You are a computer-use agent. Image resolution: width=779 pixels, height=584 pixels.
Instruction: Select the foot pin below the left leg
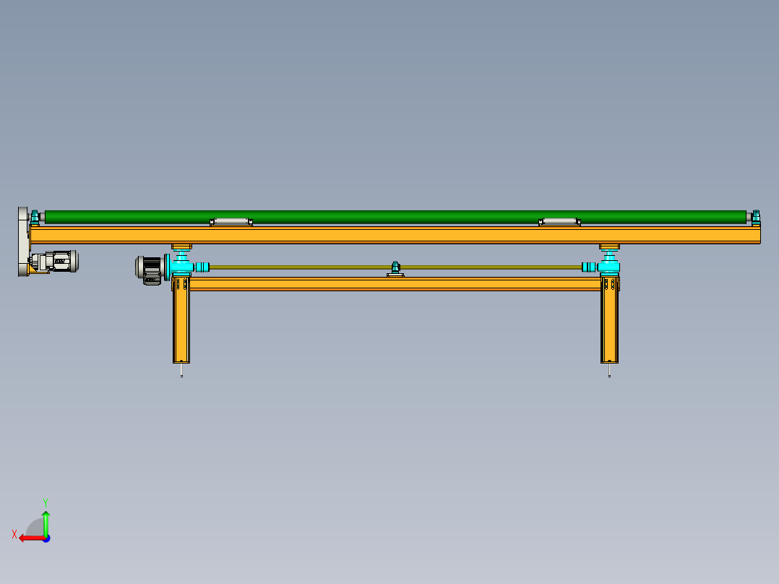click(181, 370)
